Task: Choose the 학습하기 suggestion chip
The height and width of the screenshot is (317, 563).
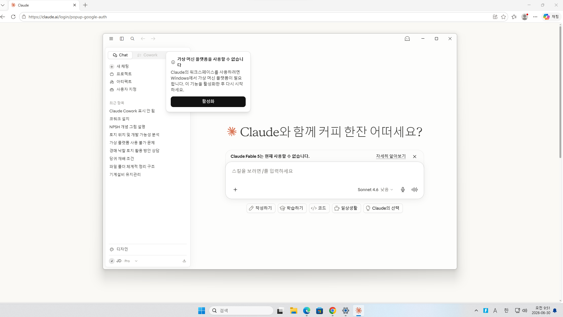Action: [292, 208]
